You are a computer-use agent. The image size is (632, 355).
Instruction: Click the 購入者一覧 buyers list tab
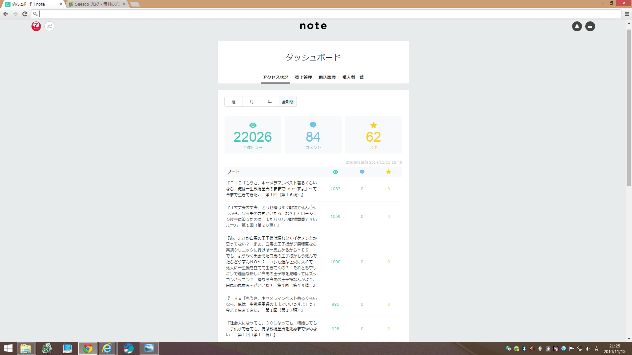point(353,77)
